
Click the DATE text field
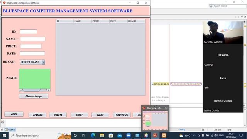click(x=32, y=53)
